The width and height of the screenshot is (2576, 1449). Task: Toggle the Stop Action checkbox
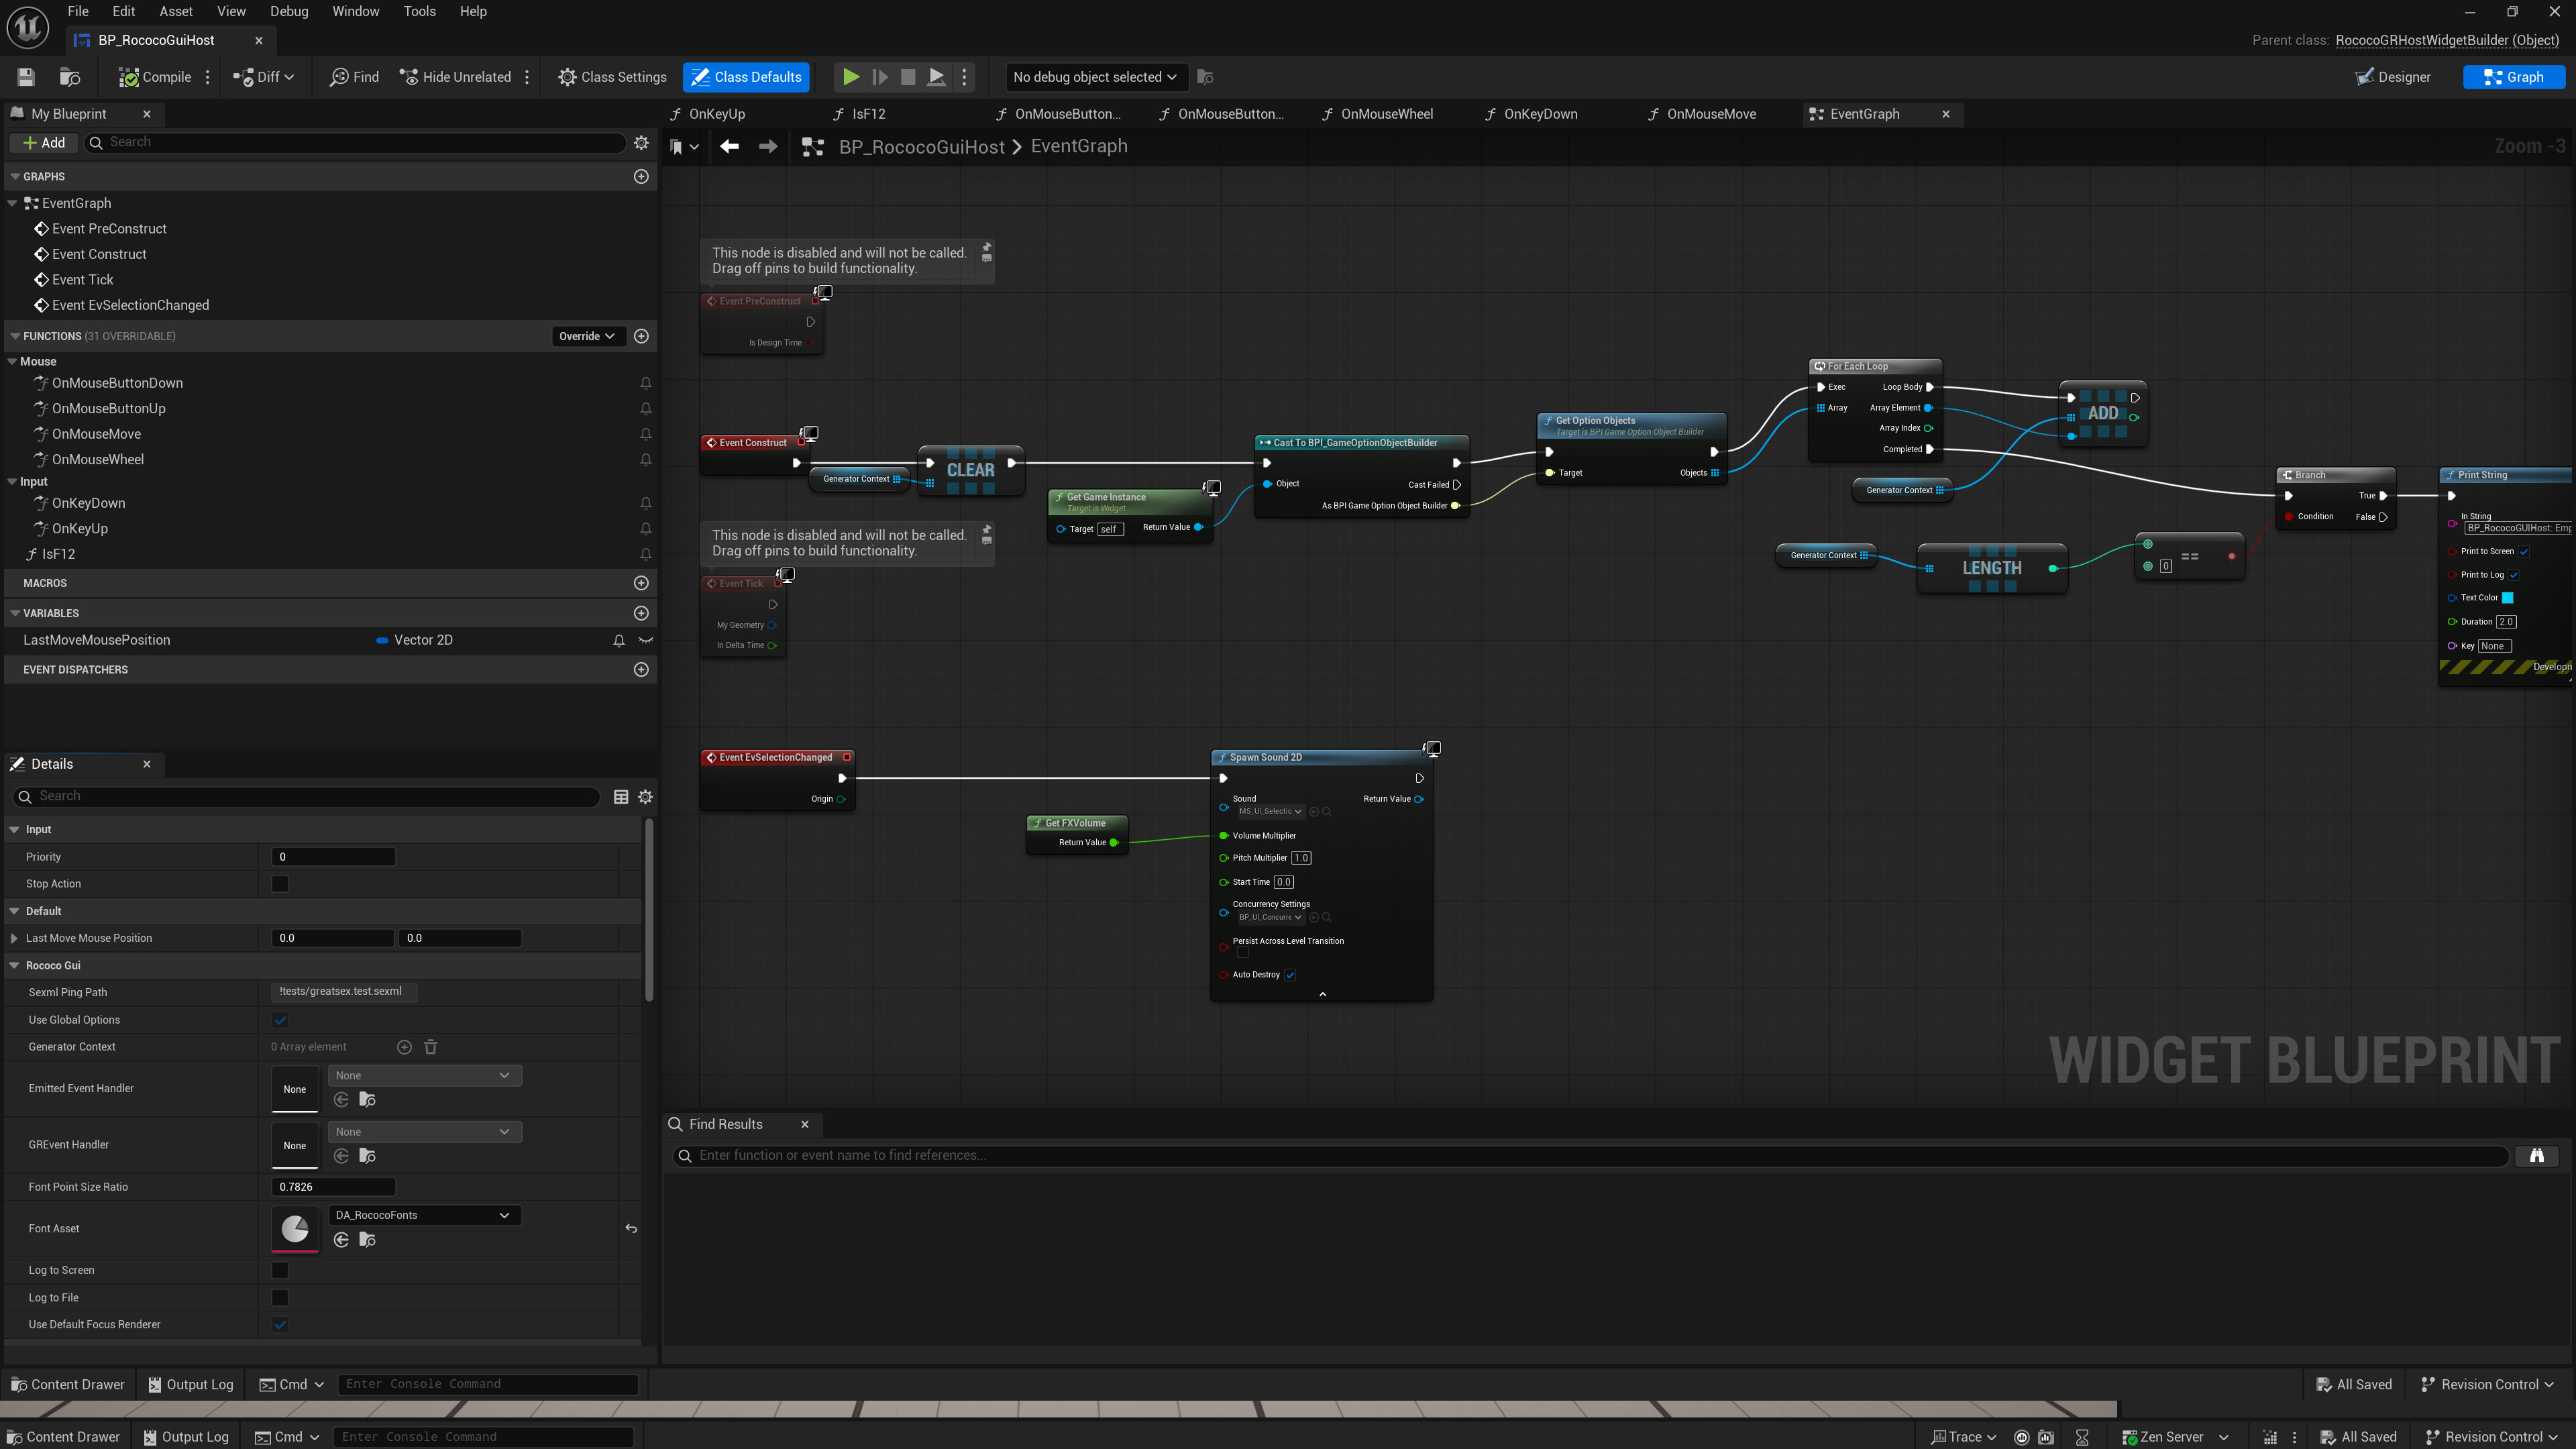tap(280, 884)
